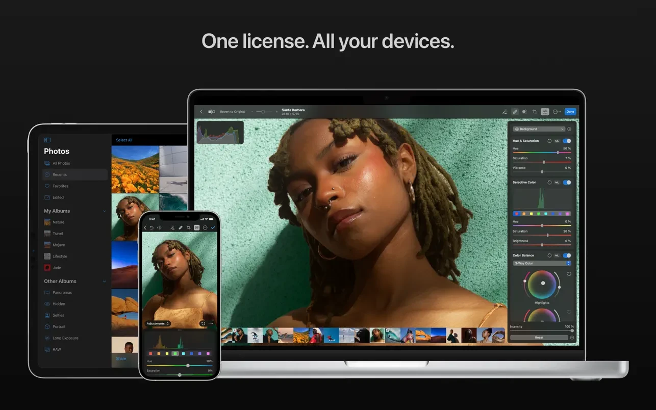
Task: Open the Santa Barbara photo thumbnail in the filmstrip
Action: pos(376,335)
